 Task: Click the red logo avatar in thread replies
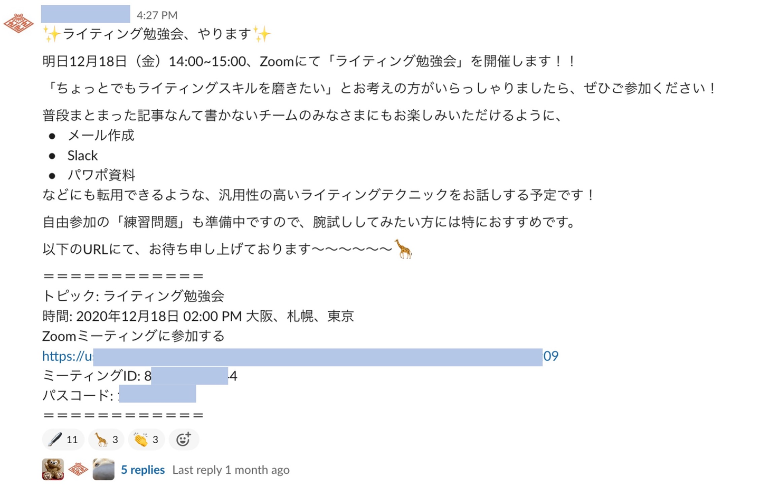(78, 470)
